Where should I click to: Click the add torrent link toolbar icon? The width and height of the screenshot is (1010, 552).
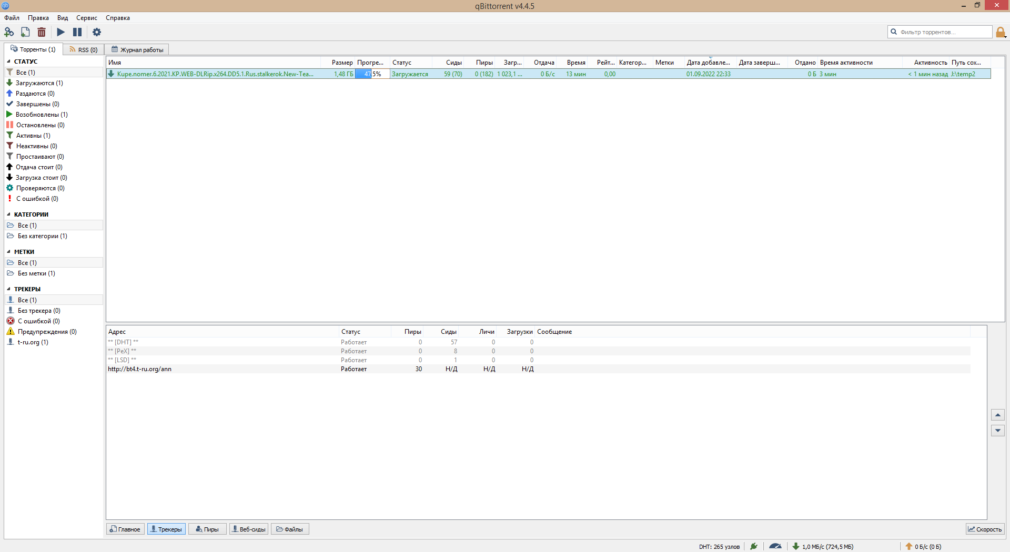click(x=9, y=32)
